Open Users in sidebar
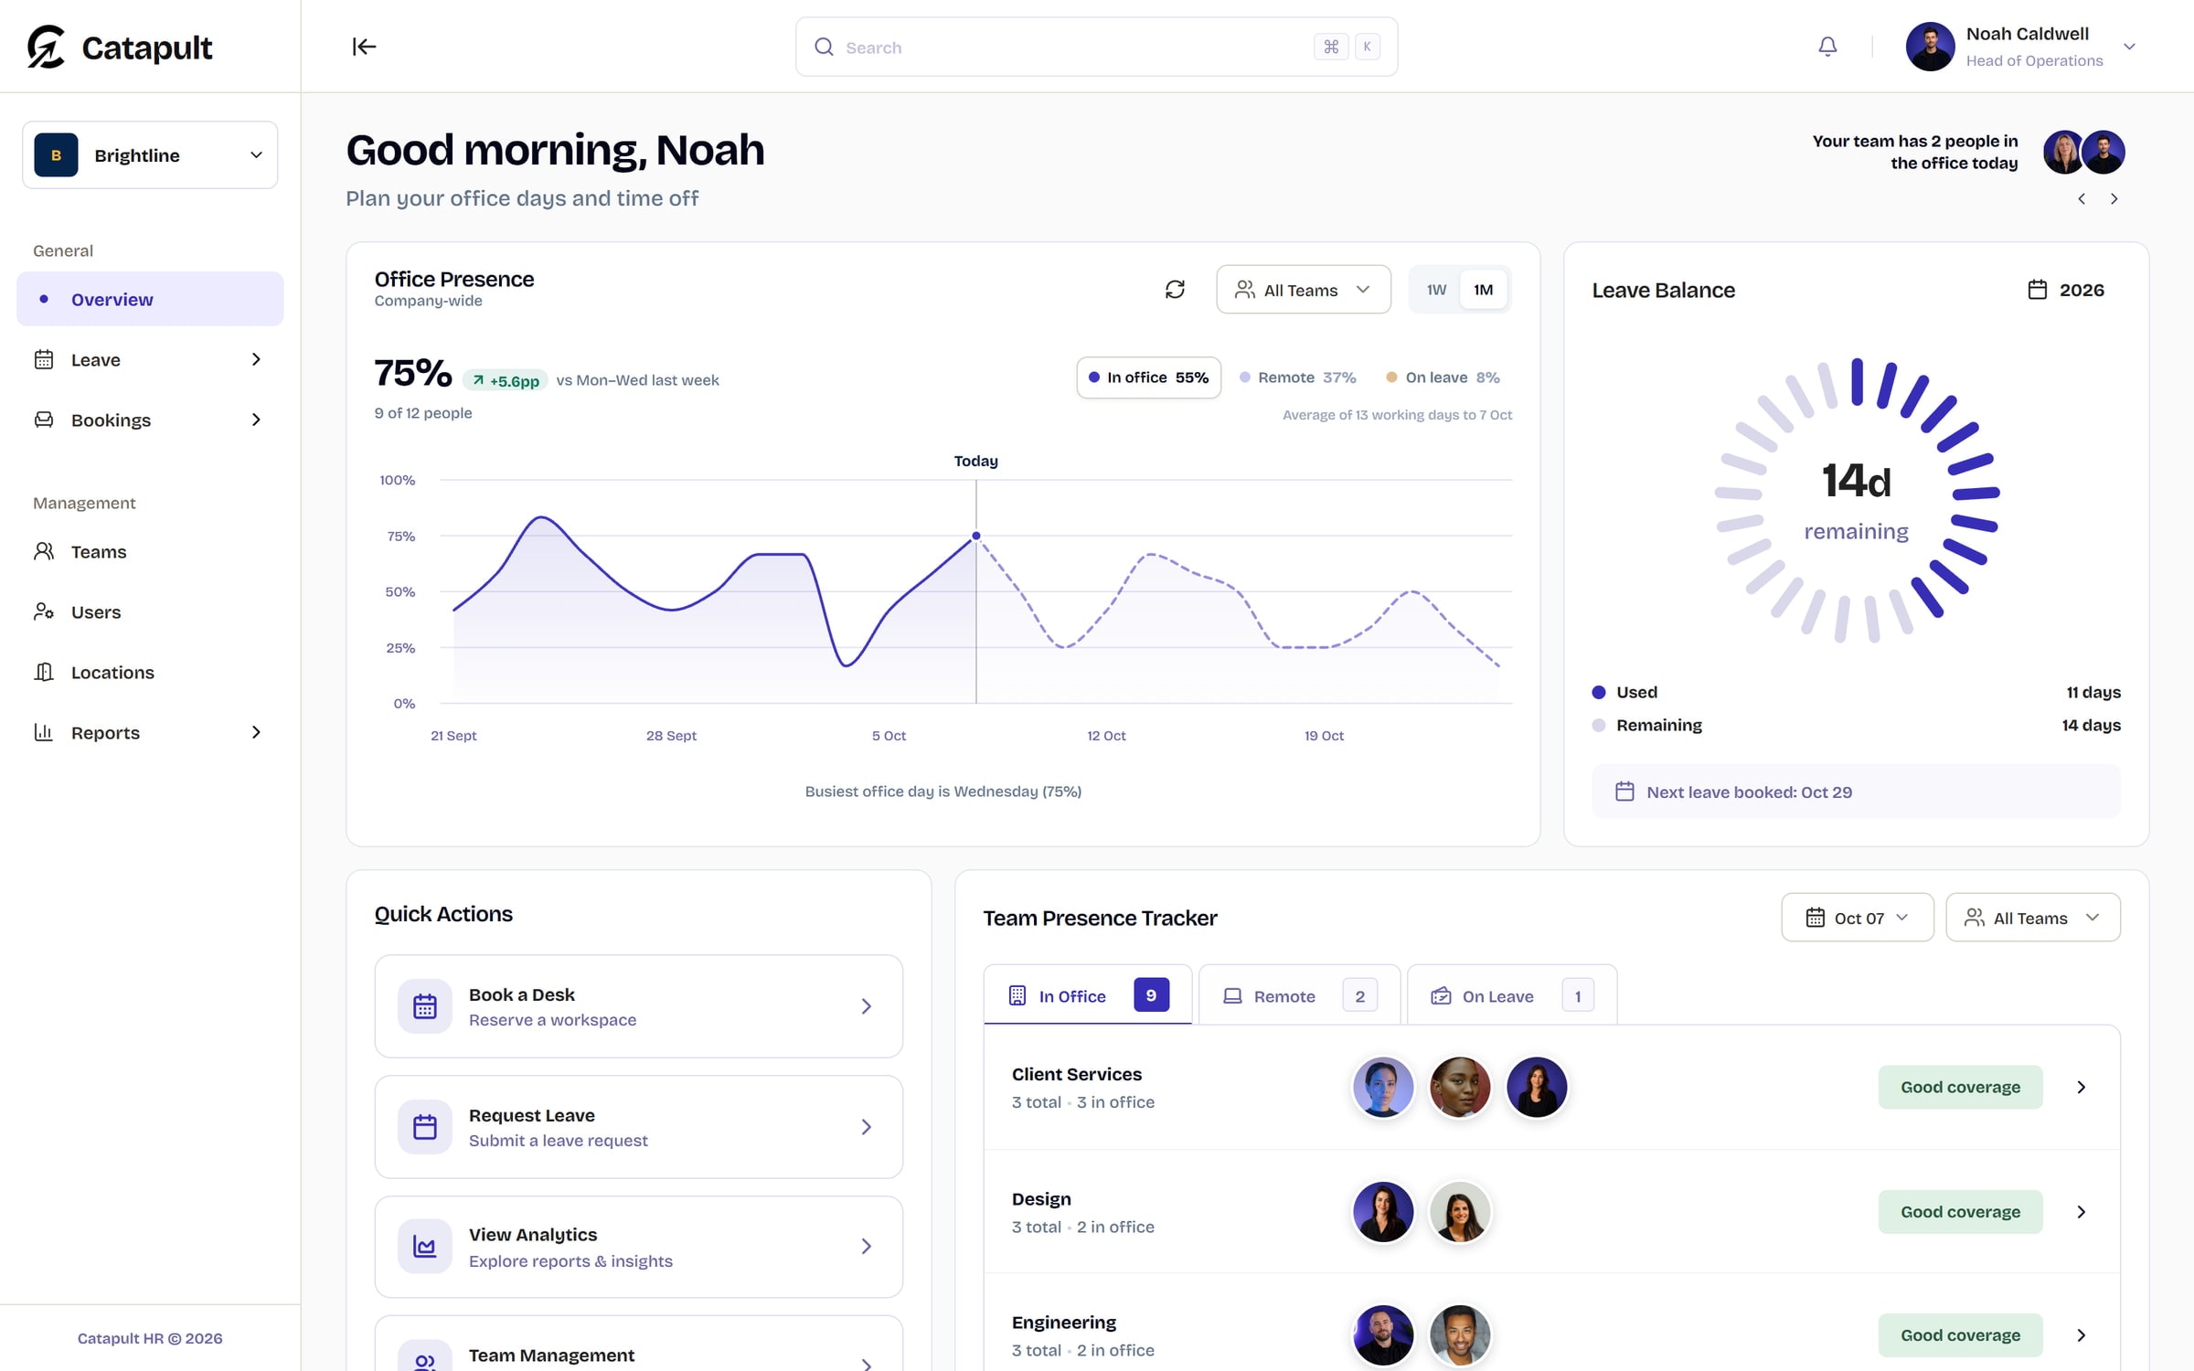Screen dimensions: 2194x1371 pos(150,611)
